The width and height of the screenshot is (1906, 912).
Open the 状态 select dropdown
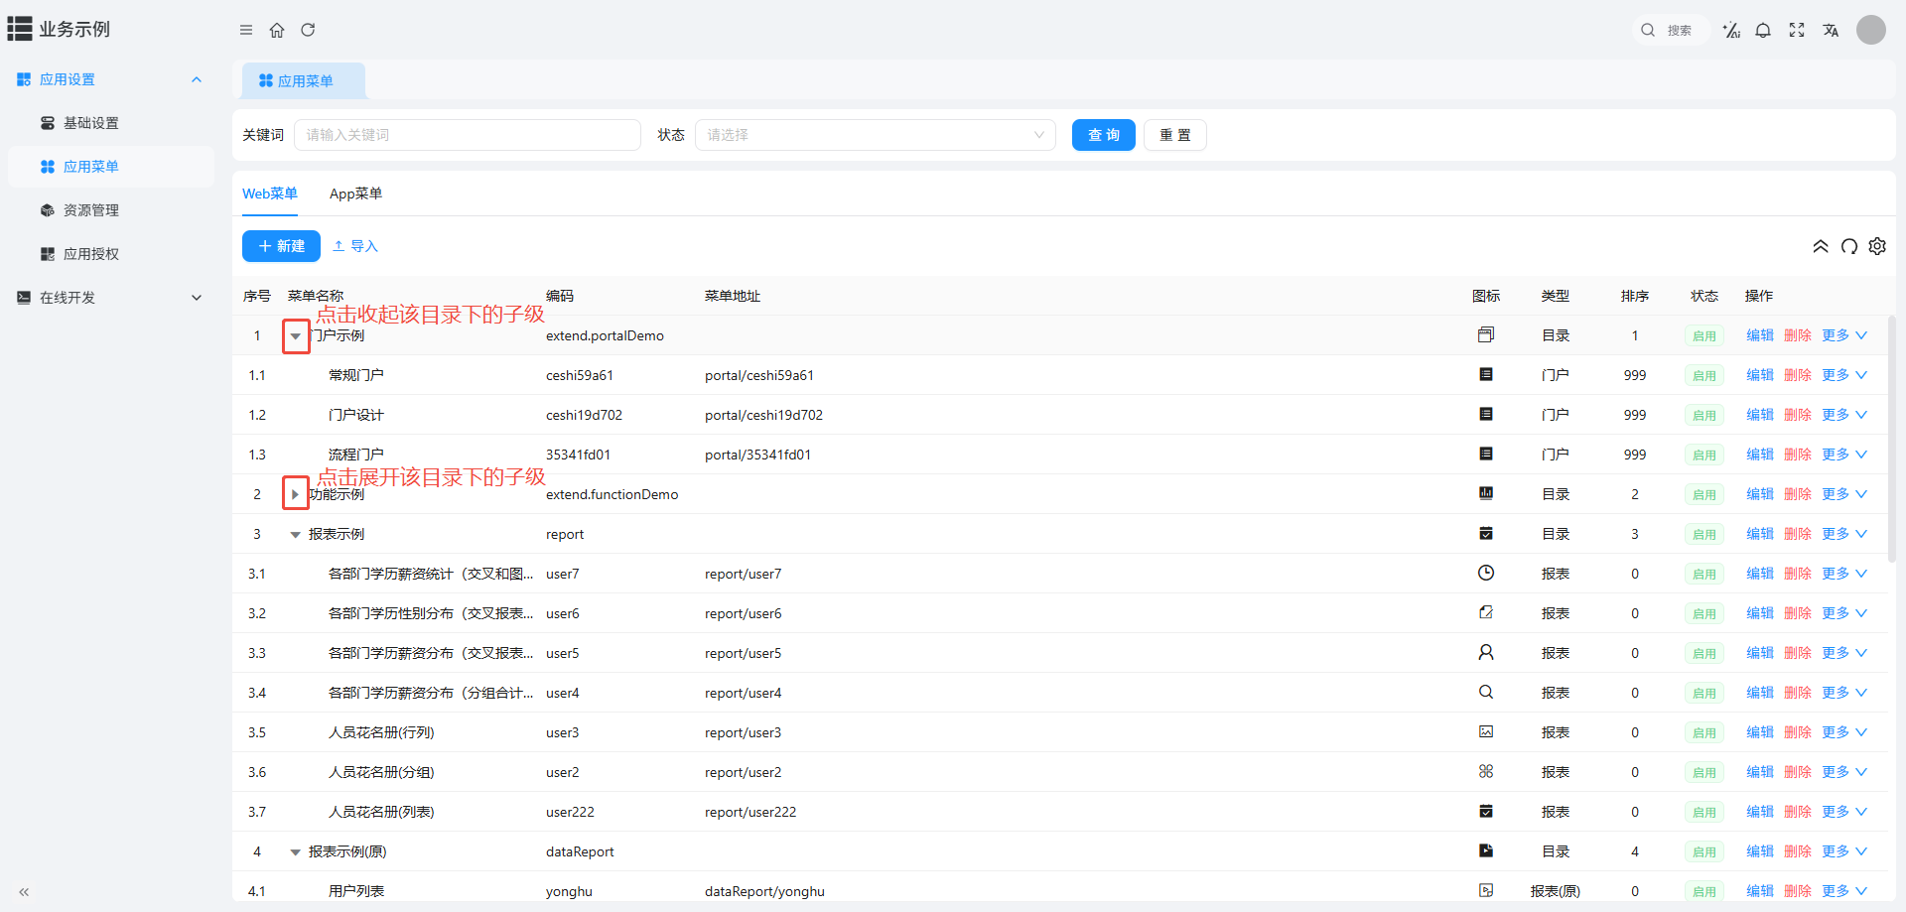coord(875,135)
